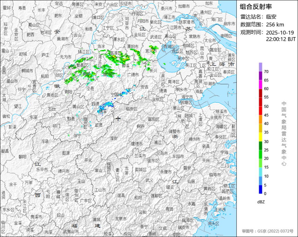The image size is (298, 237).
Task: Pick the bright red 45–50 dBZ swatch
Action: [x=260, y=111]
